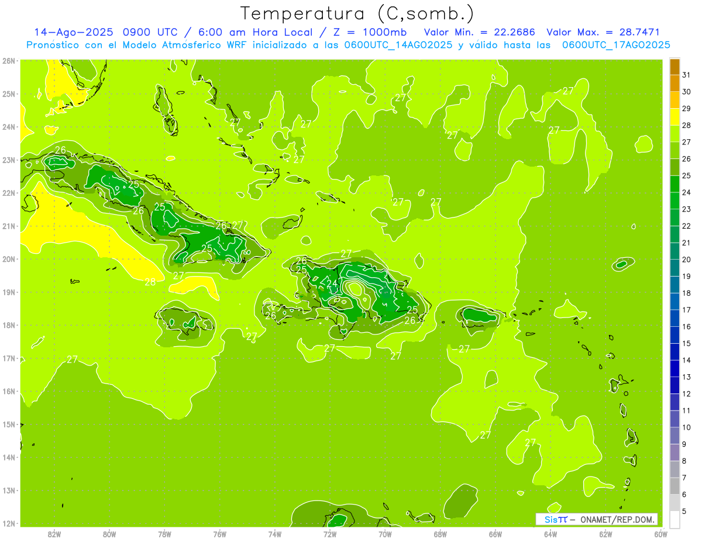Click the "80W" longitude label
The image size is (702, 542).
click(x=109, y=534)
